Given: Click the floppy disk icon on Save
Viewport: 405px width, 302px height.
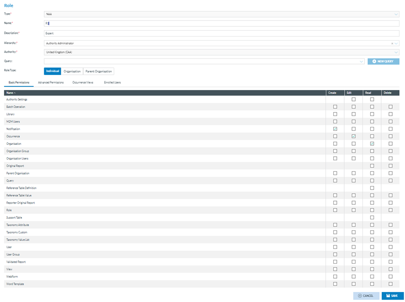Looking at the screenshot, I should [x=388, y=296].
